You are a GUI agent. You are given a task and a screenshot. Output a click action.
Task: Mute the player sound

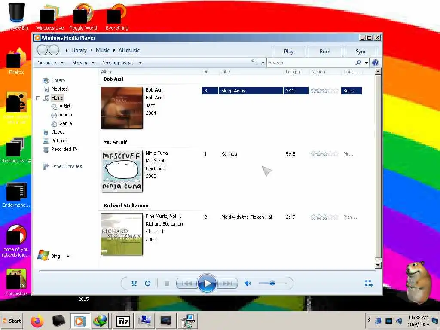[x=248, y=284]
